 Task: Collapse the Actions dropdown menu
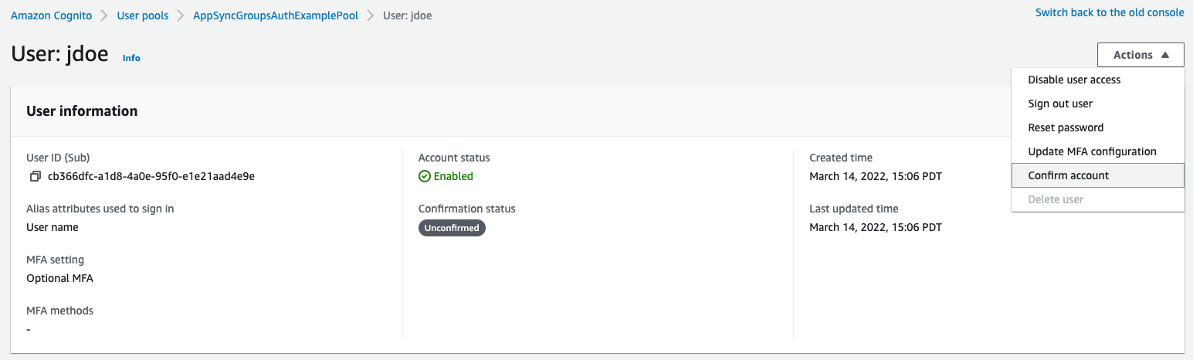[1140, 55]
